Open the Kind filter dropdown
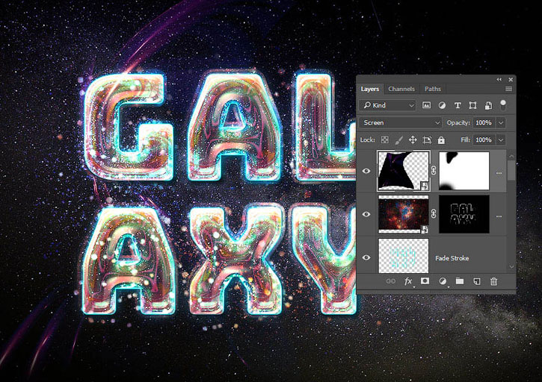Screen dimensions: 542x382 pyautogui.click(x=387, y=105)
